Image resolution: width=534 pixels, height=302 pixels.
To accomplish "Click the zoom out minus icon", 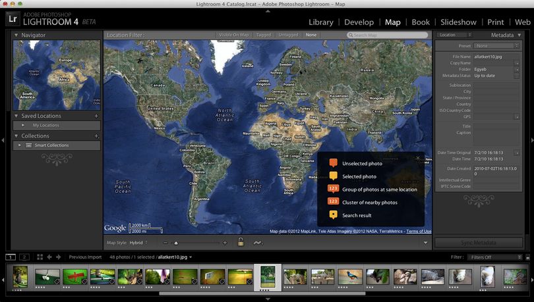I will (165, 243).
